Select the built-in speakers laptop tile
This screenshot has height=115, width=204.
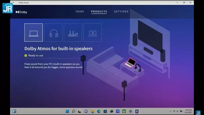point(33,32)
